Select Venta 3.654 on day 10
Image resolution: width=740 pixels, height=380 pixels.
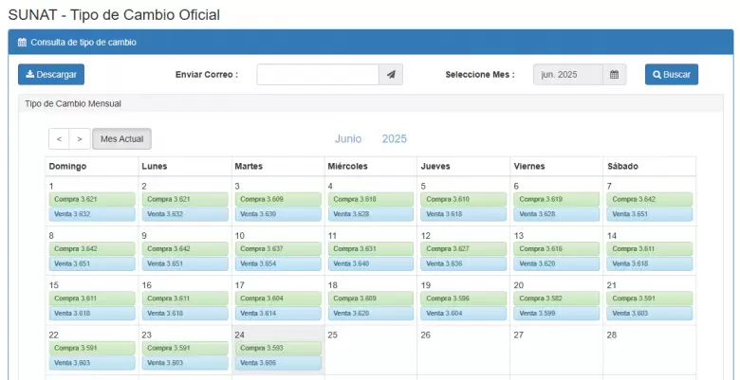[278, 263]
